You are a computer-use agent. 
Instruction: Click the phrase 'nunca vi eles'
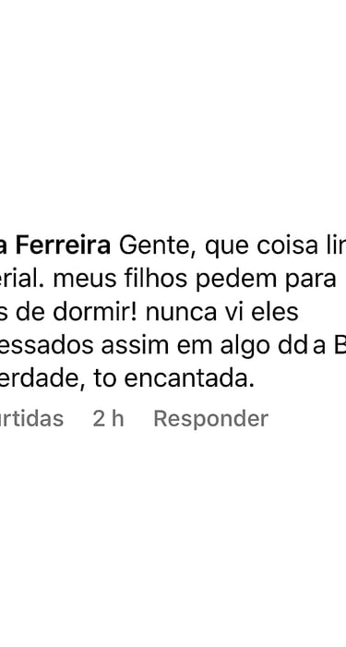click(x=221, y=312)
